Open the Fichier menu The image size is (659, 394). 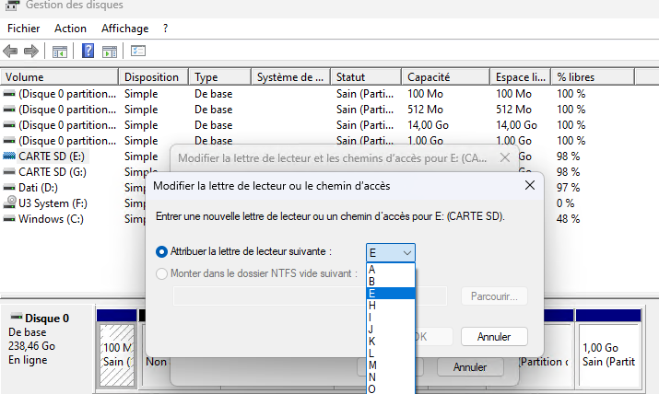(24, 29)
